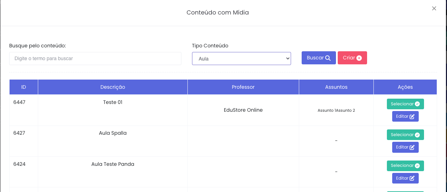The width and height of the screenshot is (447, 192).
Task: Focus the content search input field
Action: click(x=95, y=59)
